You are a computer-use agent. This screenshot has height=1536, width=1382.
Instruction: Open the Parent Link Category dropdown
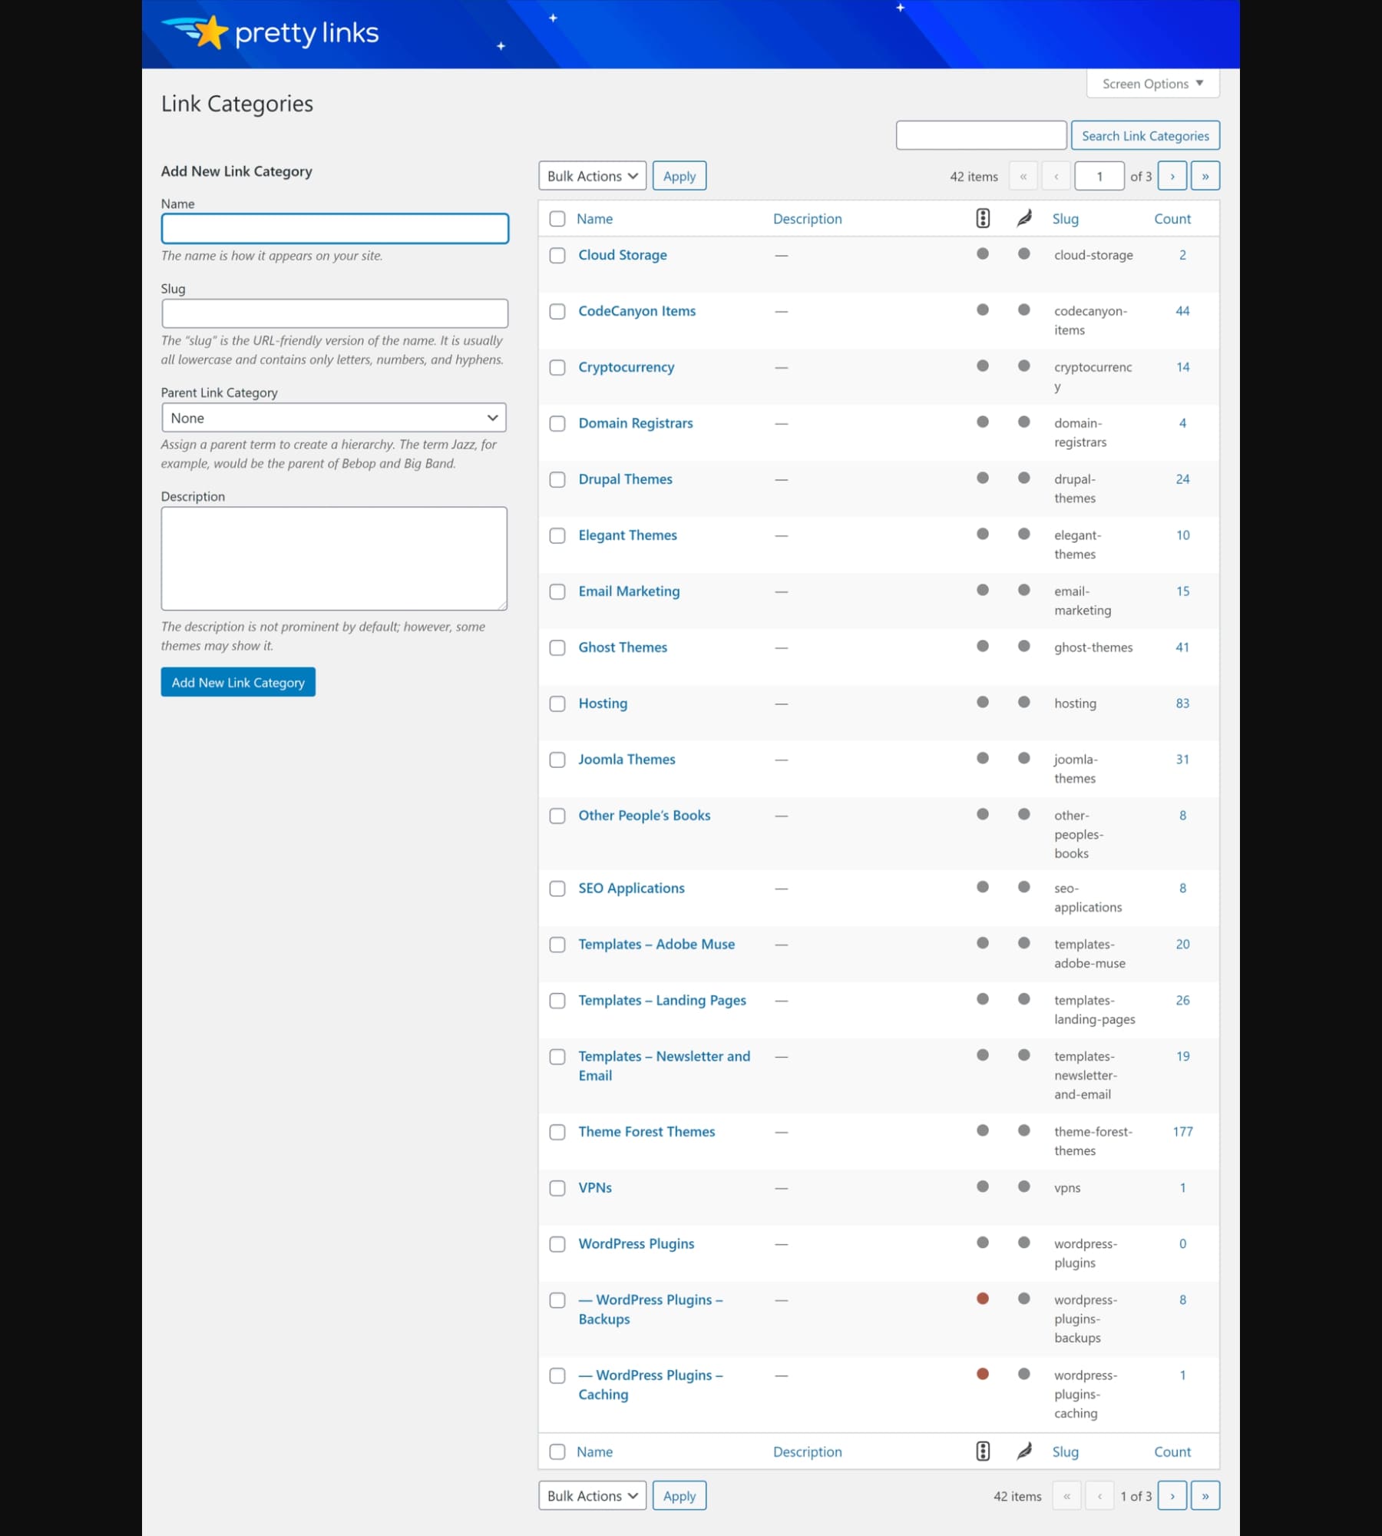(x=333, y=418)
